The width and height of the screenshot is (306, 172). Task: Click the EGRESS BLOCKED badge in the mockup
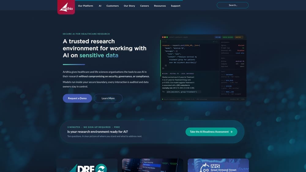[228, 37]
